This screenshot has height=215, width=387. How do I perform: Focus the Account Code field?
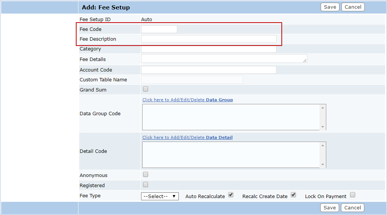[x=208, y=70]
